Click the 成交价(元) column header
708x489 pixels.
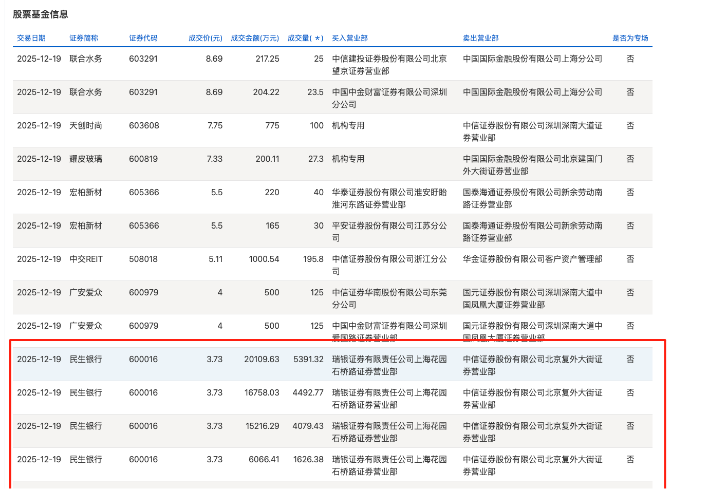(205, 37)
